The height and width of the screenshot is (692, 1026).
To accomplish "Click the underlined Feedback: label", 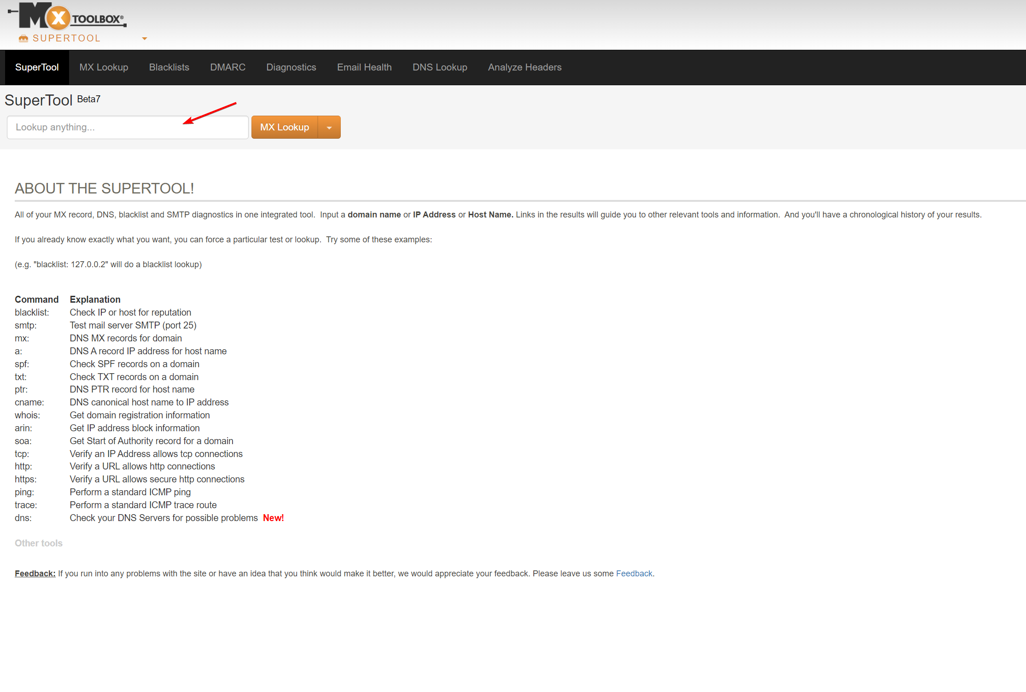I will [x=35, y=574].
